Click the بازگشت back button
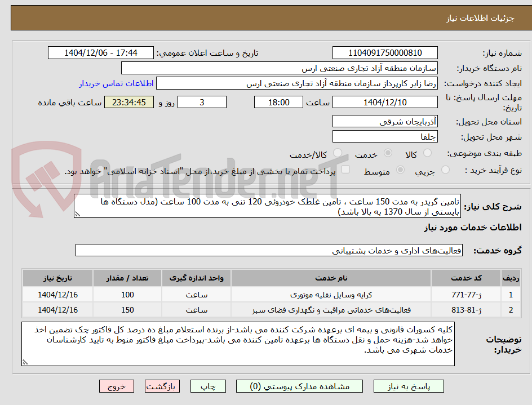Viewport: 532px width, 405px height. point(162,386)
